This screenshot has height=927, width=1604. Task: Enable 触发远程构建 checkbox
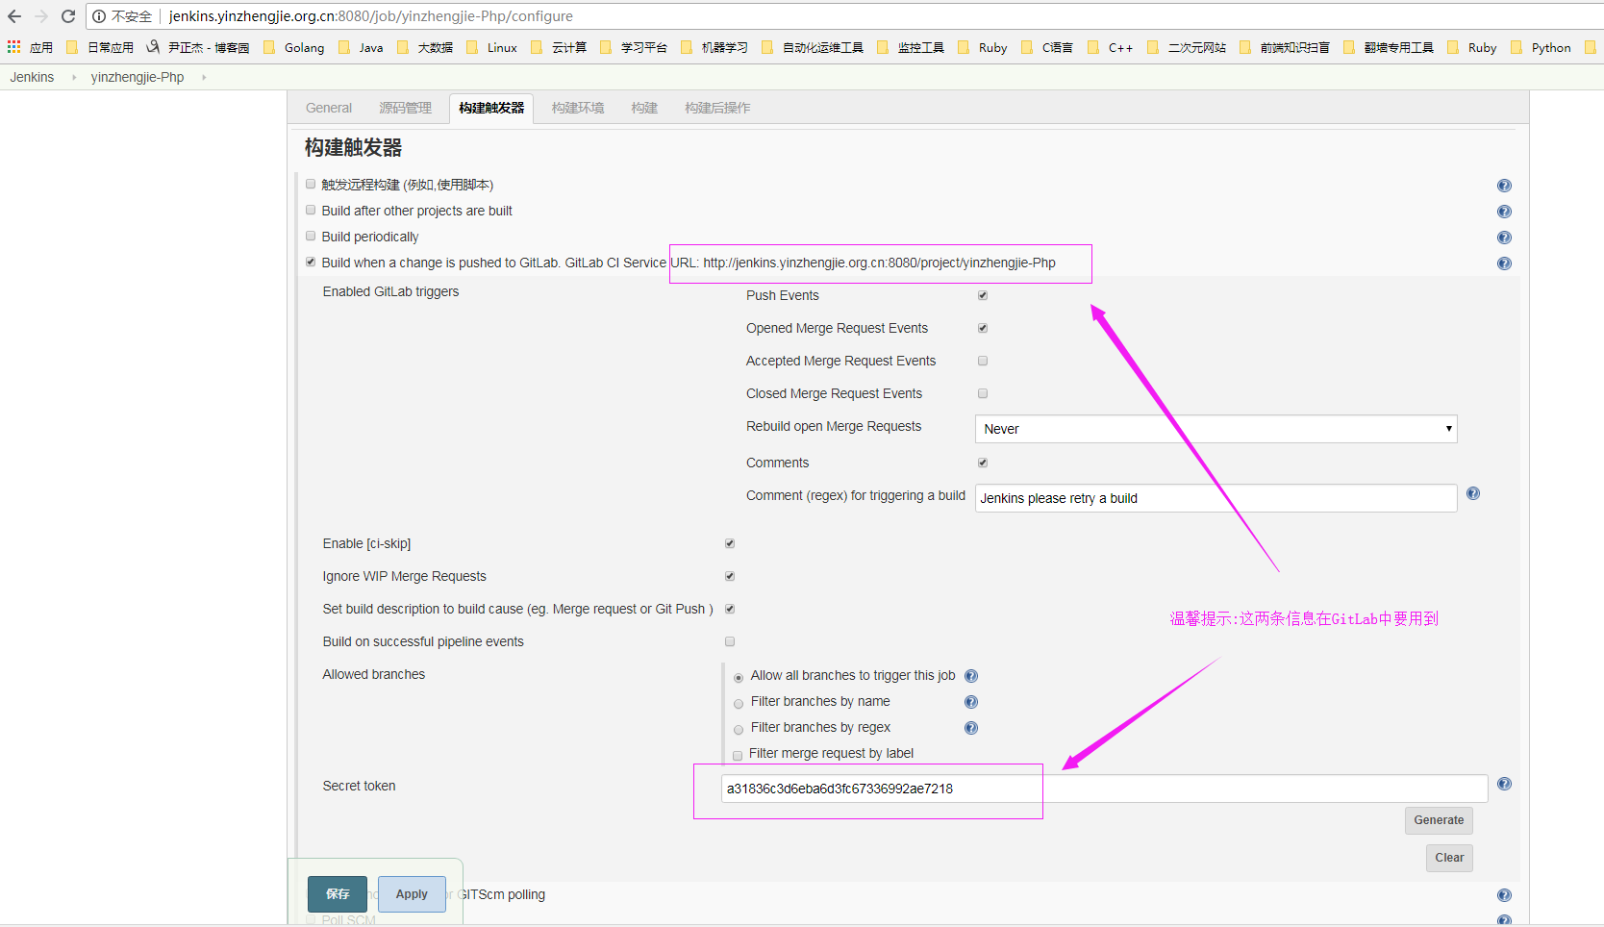(x=311, y=184)
